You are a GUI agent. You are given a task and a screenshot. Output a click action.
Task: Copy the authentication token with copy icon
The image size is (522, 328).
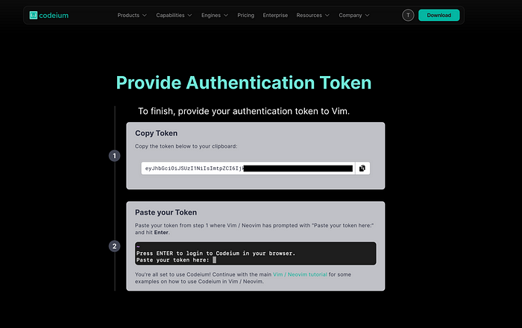[x=362, y=168]
